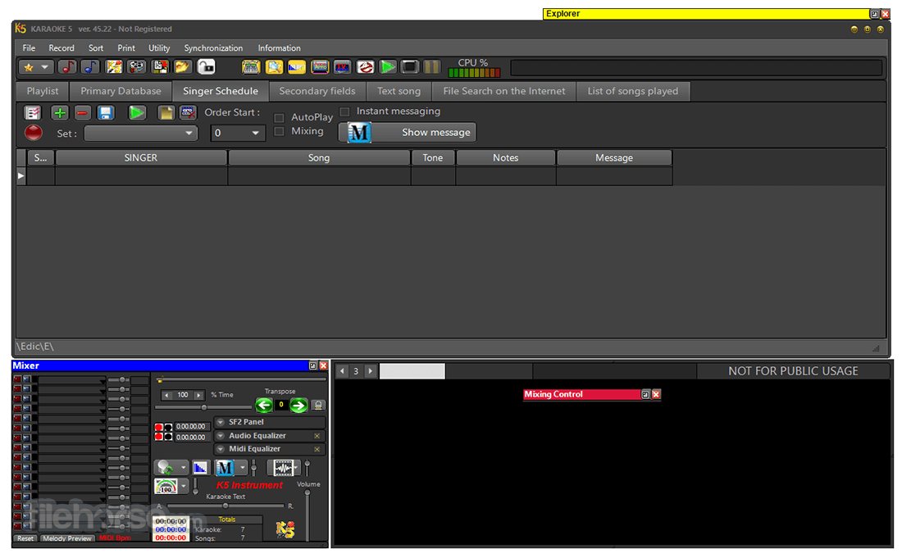Play the singer schedule with green arrow
Image resolution: width=902 pixels, height=558 pixels.
(x=137, y=112)
